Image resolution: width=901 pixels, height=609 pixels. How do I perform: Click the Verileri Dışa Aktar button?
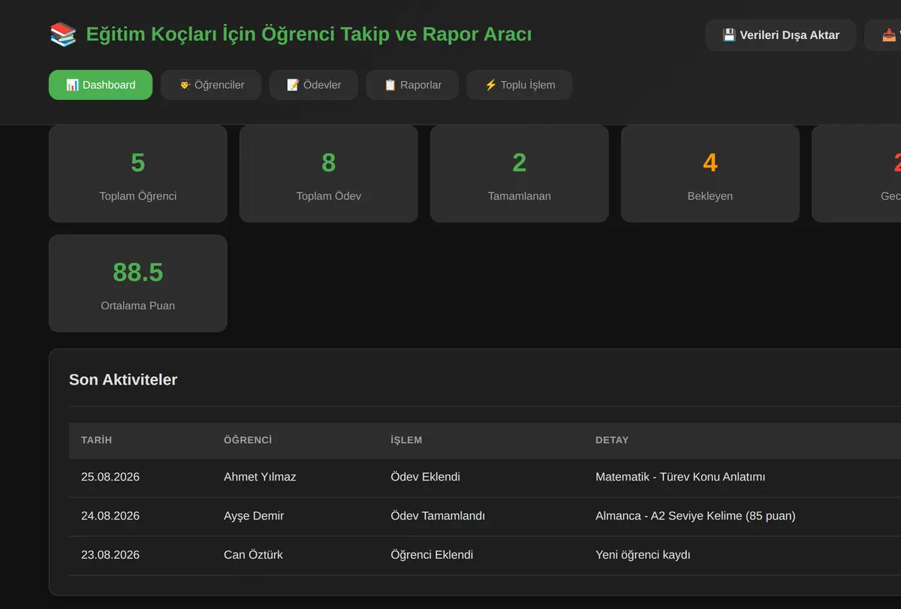[x=781, y=35]
